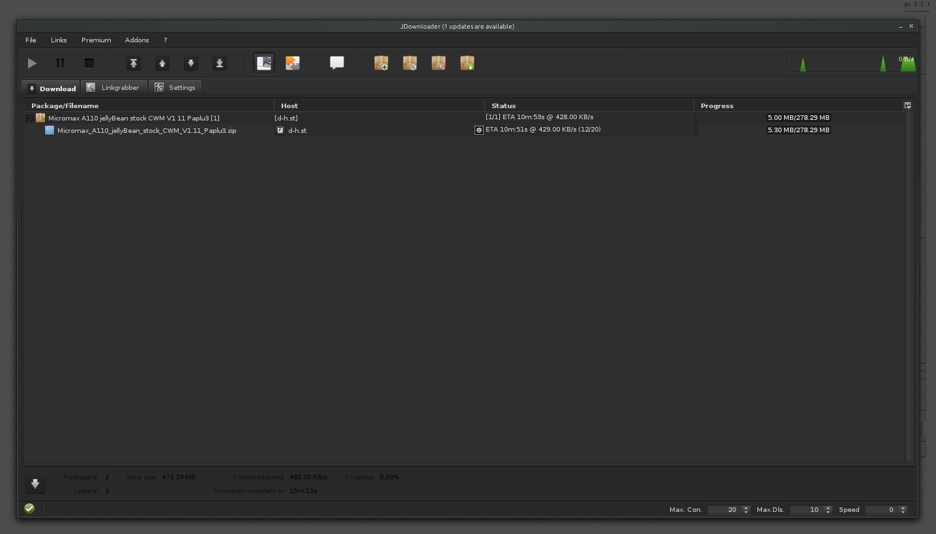Screen dimensions: 936x534
Task: Decrease Speed limit with down arrow
Action: (903, 512)
